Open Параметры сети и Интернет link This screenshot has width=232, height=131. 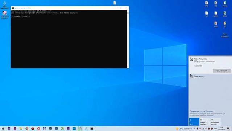point(202,111)
